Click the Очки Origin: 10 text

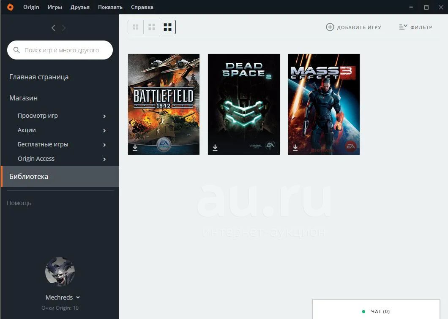(x=60, y=308)
